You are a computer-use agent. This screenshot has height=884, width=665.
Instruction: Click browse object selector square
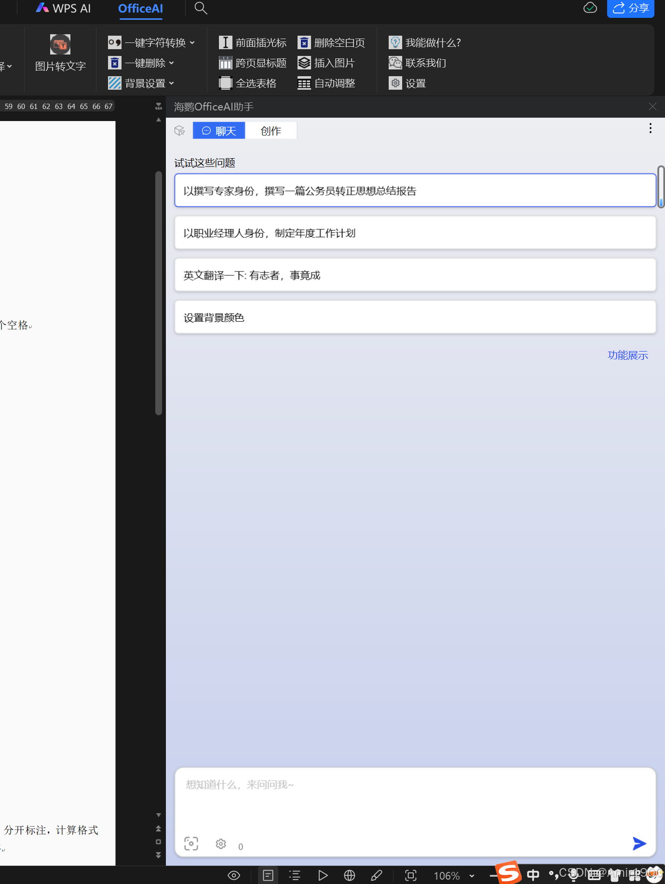pyautogui.click(x=158, y=842)
